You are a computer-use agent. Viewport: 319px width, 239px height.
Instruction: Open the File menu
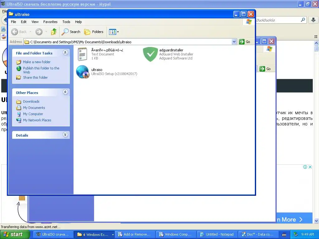[x=13, y=22]
